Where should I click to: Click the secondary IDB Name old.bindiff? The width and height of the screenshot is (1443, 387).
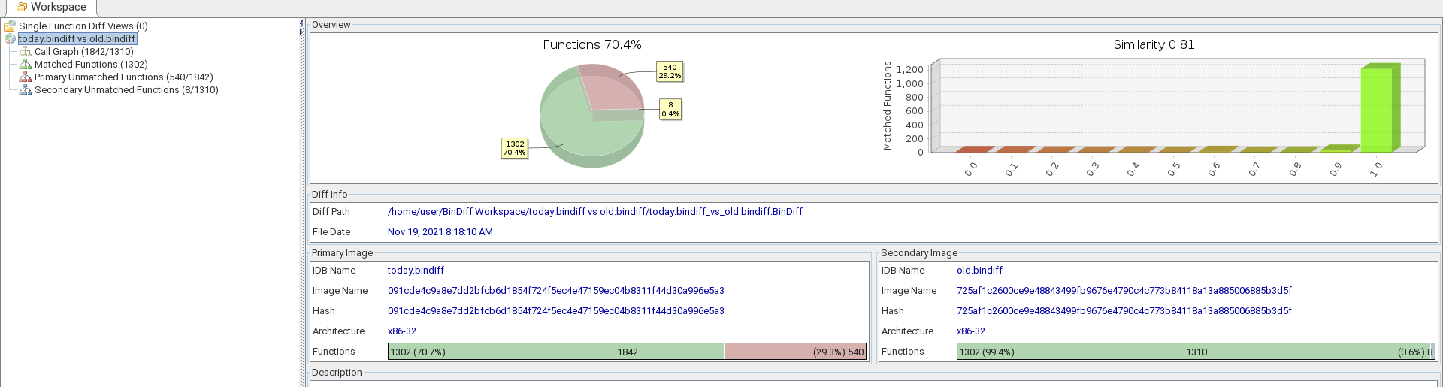click(979, 271)
